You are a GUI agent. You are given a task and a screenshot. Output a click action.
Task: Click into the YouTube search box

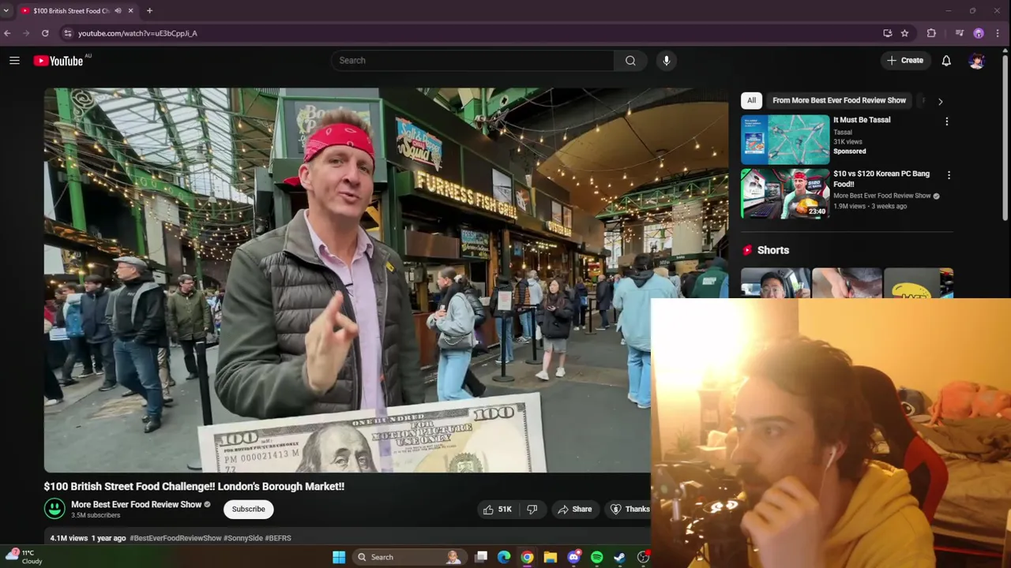pos(472,61)
